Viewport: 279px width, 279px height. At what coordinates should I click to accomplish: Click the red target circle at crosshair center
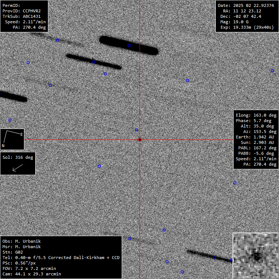pyautogui.click(x=139, y=139)
